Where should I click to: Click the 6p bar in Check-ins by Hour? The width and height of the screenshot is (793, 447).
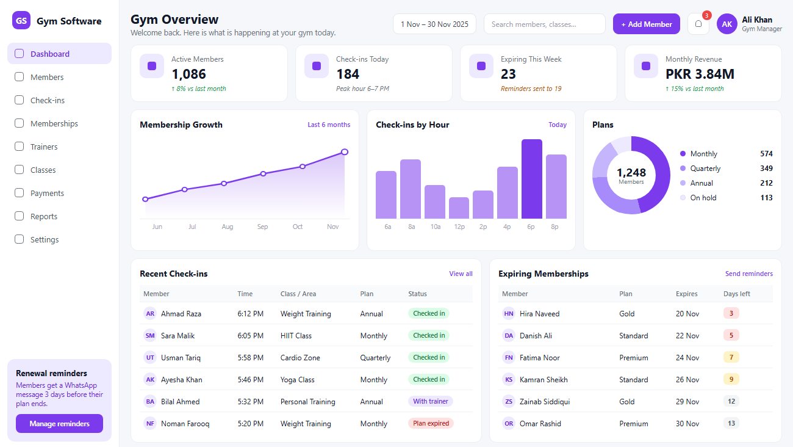[x=532, y=179]
